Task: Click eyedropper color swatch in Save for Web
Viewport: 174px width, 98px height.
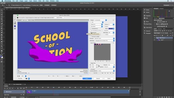Action: [15, 26]
